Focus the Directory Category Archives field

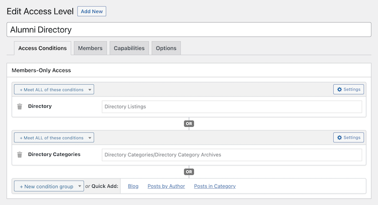pyautogui.click(x=232, y=155)
